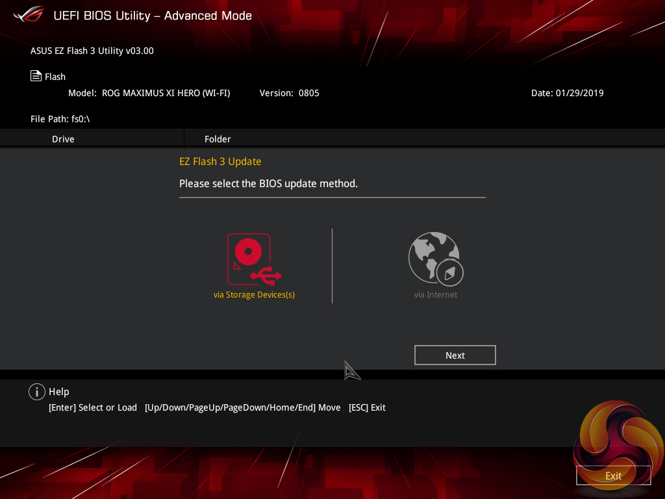This screenshot has height=499, width=665.
Task: Click the '[Up/Down/PageUp/PageDown/Home/End] Move' hint
Action: [243, 408]
